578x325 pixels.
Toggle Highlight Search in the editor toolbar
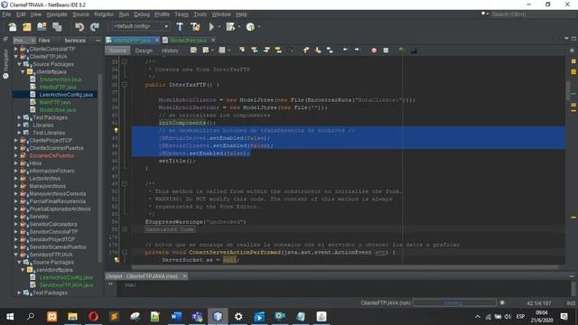pos(278,51)
